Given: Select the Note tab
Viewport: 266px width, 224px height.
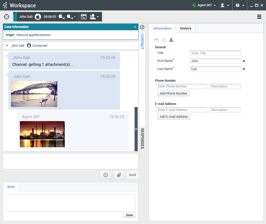Looking at the screenshot, I should click(11, 187).
